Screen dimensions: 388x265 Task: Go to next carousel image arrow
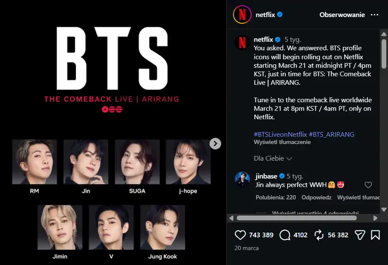pos(215,144)
